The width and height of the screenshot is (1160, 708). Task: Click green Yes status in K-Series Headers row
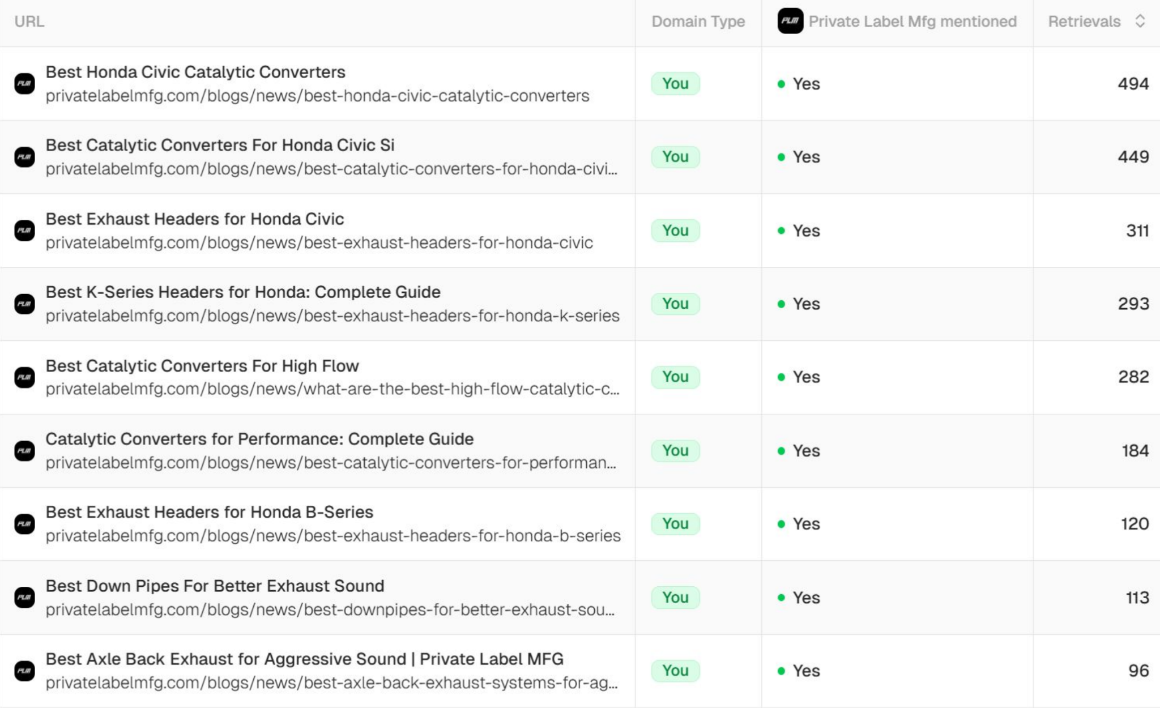point(805,304)
